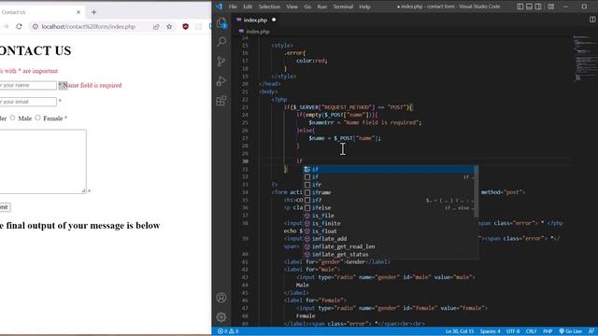Open the Manage gear icon

pyautogui.click(x=221, y=317)
